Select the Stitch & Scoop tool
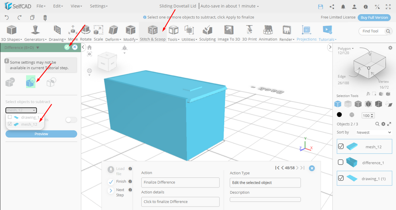 click(x=153, y=33)
